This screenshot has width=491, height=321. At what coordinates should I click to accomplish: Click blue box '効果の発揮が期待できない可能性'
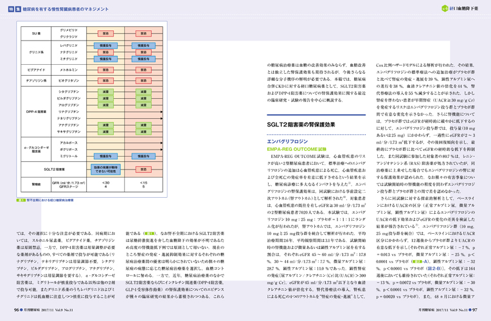click(x=105, y=169)
